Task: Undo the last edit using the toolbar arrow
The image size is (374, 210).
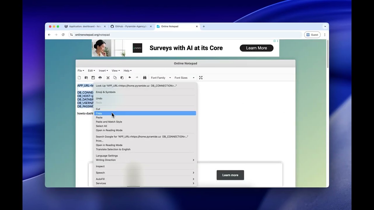Action: pyautogui.click(x=130, y=78)
